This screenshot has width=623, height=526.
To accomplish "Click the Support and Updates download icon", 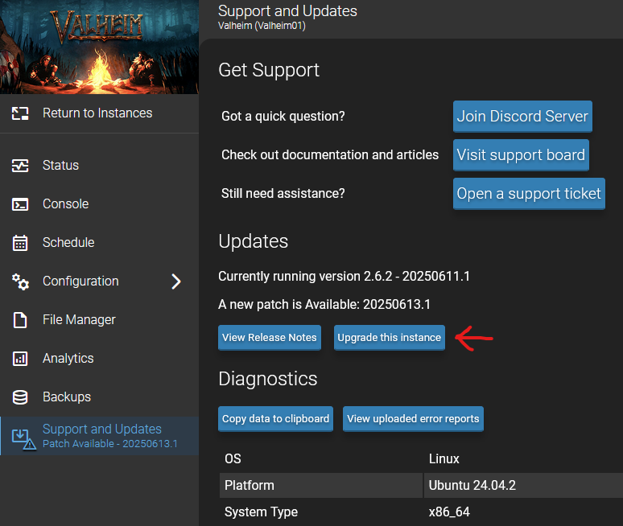I will click(23, 438).
